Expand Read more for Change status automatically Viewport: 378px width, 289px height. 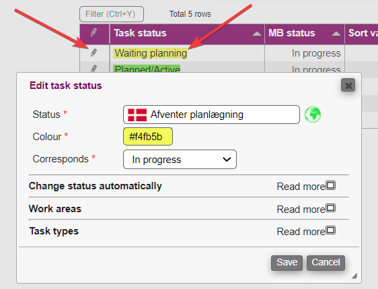(306, 186)
